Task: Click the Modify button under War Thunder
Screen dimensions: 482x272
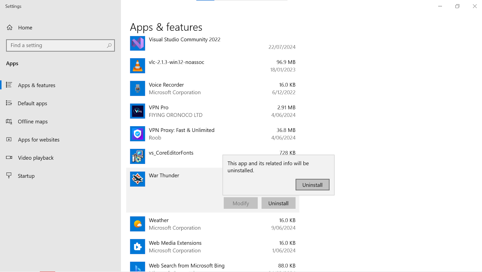Action: (241, 203)
